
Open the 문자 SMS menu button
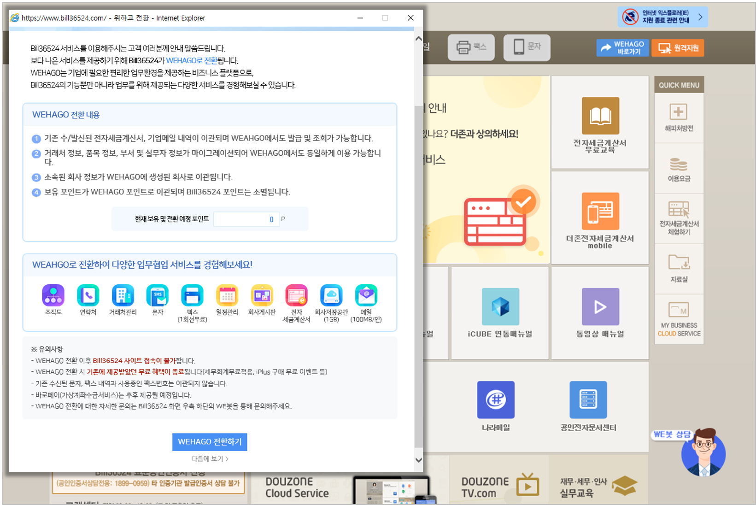[x=527, y=47]
